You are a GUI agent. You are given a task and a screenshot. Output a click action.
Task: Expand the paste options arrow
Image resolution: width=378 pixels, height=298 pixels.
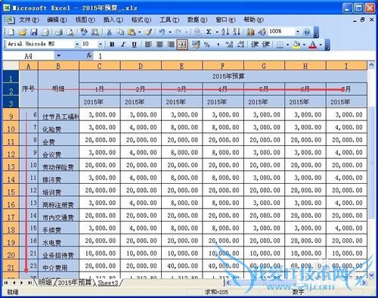(x=140, y=32)
